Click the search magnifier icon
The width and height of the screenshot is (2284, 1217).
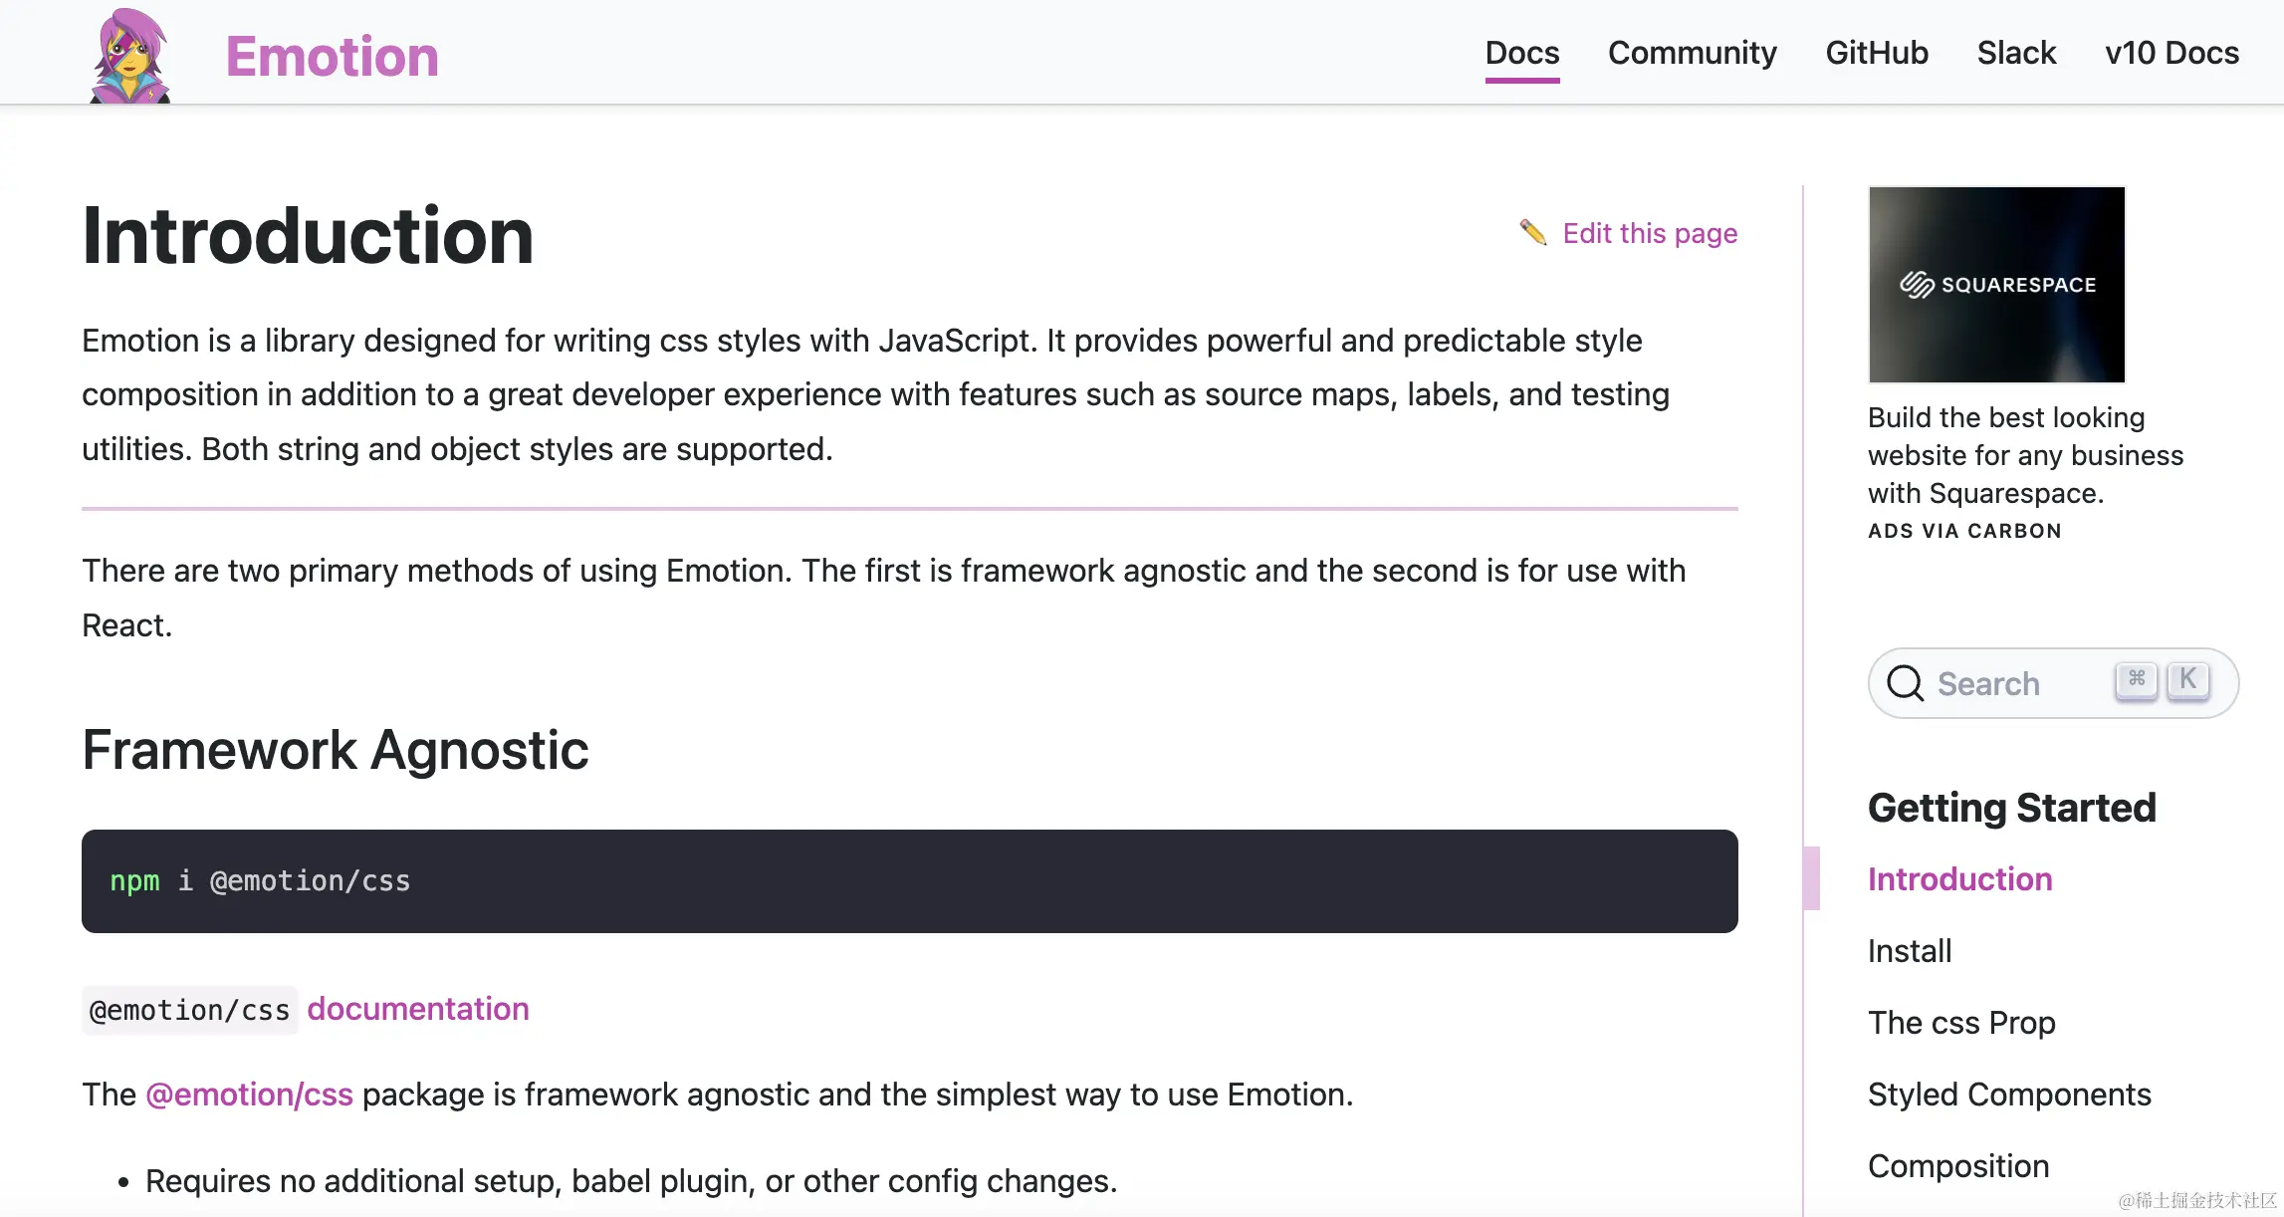click(x=1906, y=683)
